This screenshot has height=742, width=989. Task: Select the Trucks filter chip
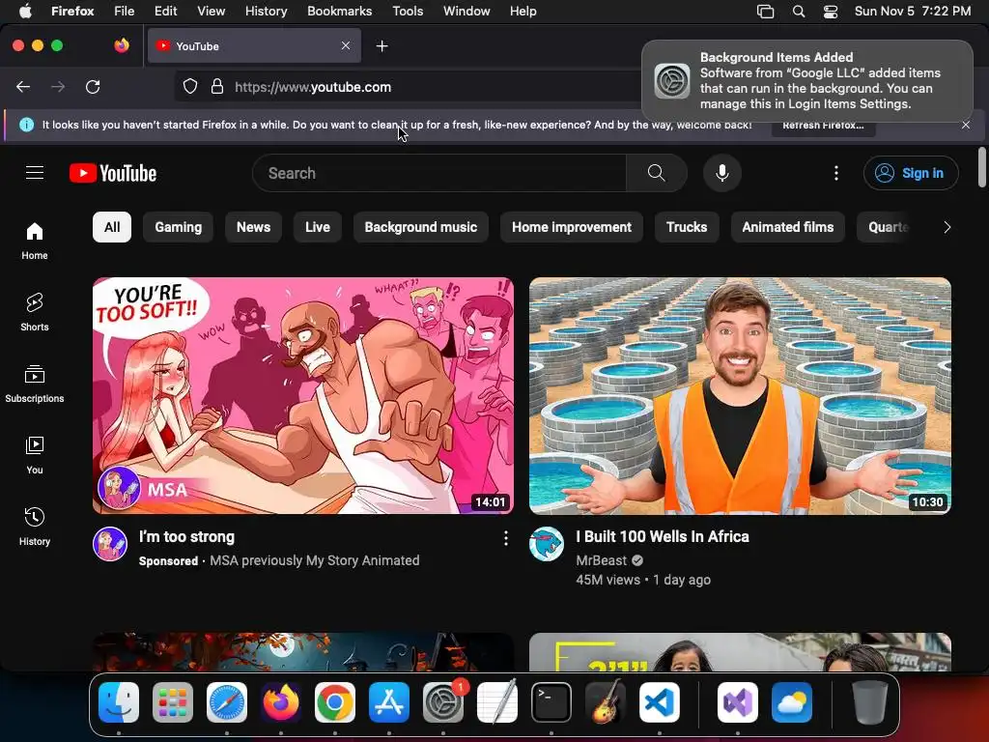click(x=687, y=227)
